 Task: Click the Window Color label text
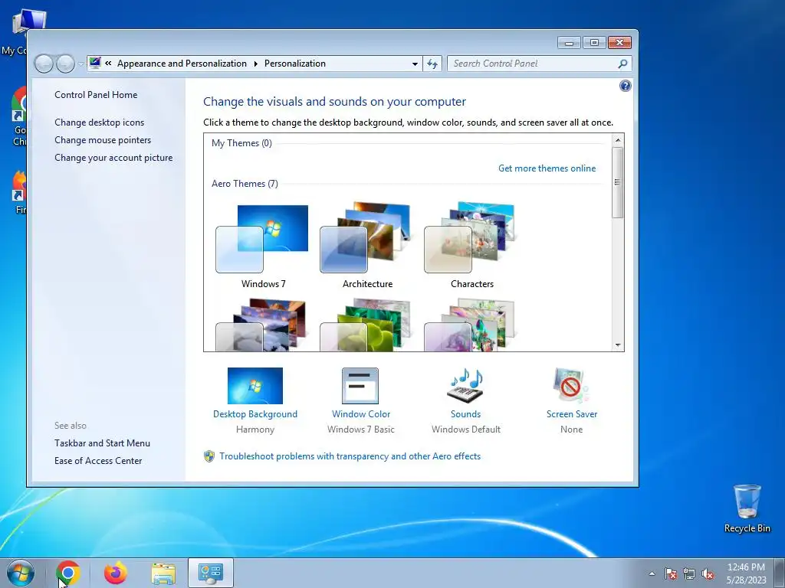point(361,414)
